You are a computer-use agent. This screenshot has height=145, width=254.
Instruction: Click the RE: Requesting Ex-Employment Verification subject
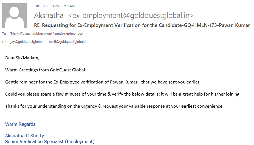tap(142, 25)
